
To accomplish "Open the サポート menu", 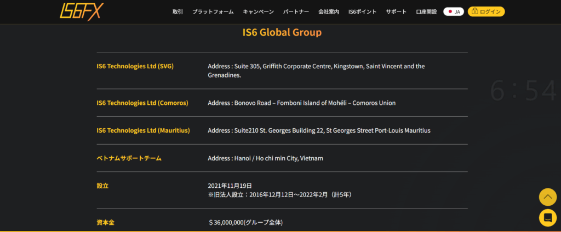I will [x=396, y=12].
